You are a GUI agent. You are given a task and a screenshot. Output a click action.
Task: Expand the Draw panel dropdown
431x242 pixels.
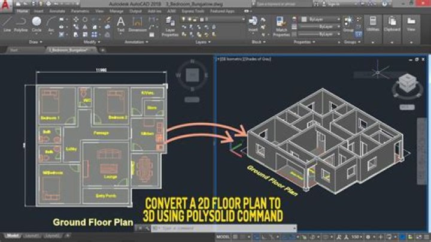[x=35, y=42]
